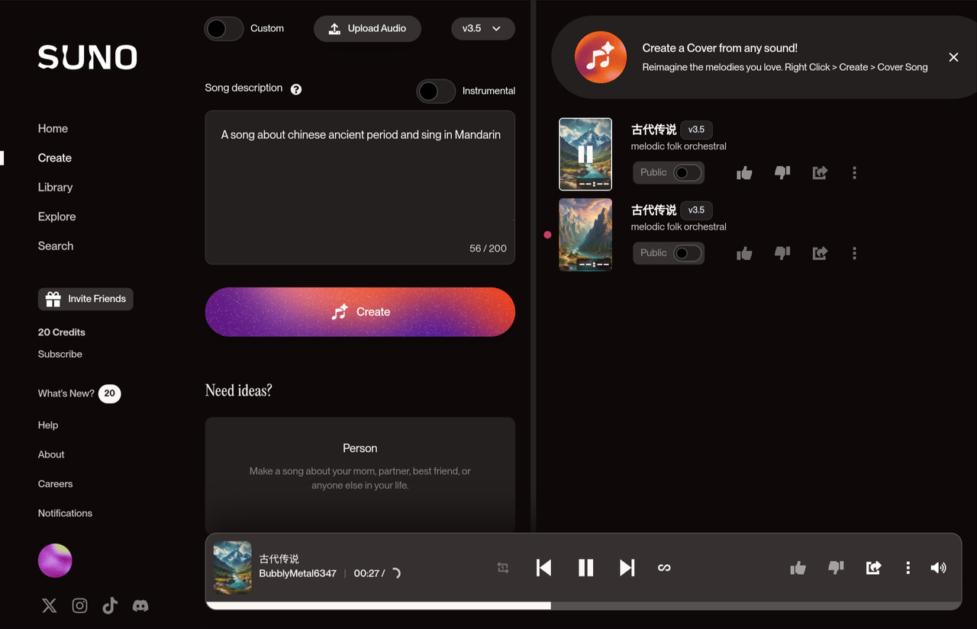
Task: Open the Discord social link
Action: tap(140, 605)
